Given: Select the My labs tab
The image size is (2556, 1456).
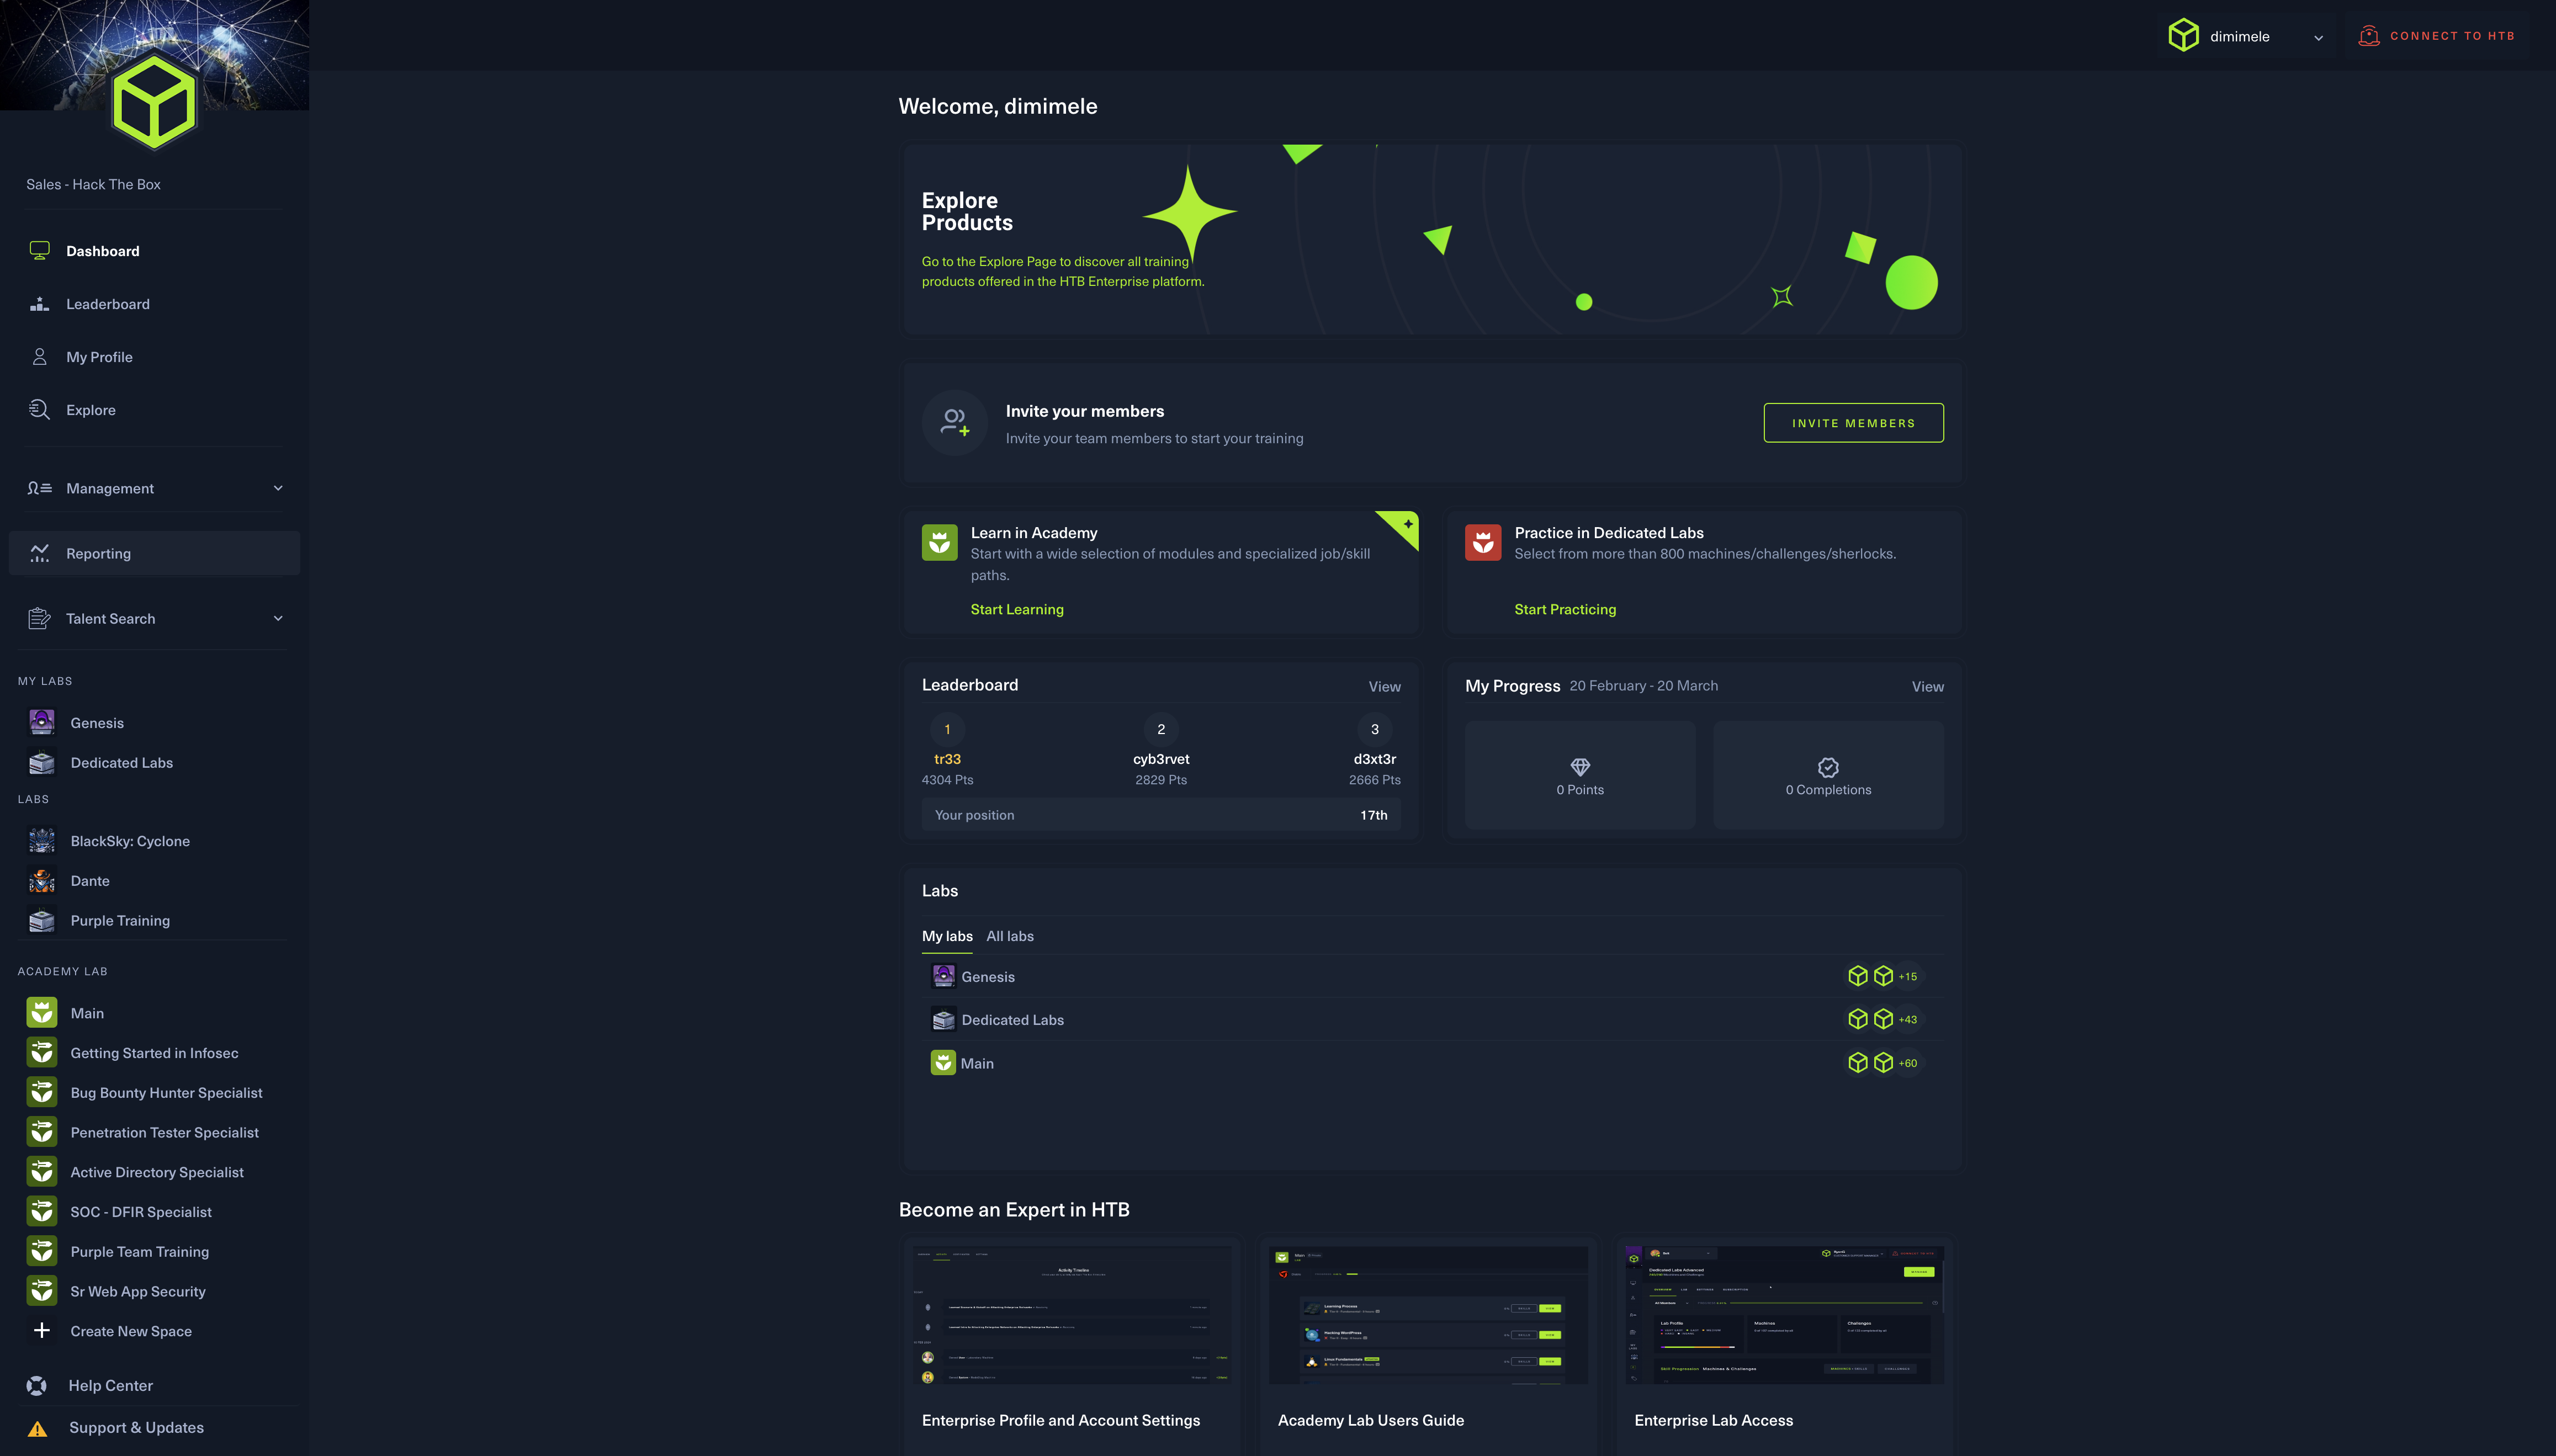Looking at the screenshot, I should [946, 936].
